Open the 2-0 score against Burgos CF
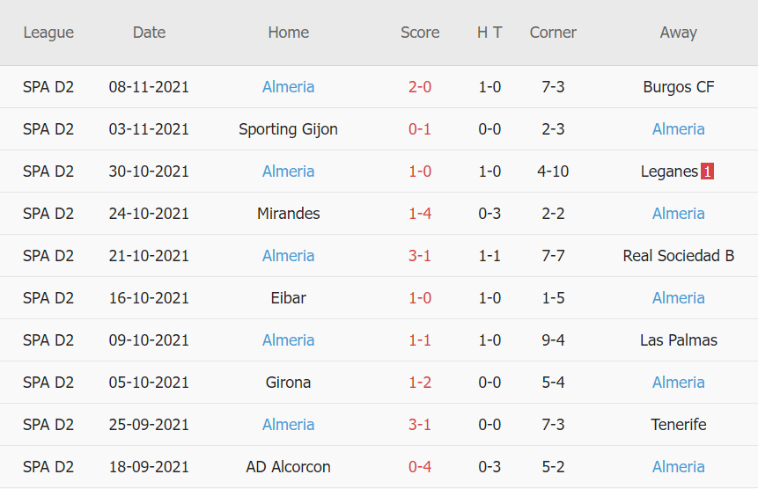The image size is (758, 489). [420, 87]
